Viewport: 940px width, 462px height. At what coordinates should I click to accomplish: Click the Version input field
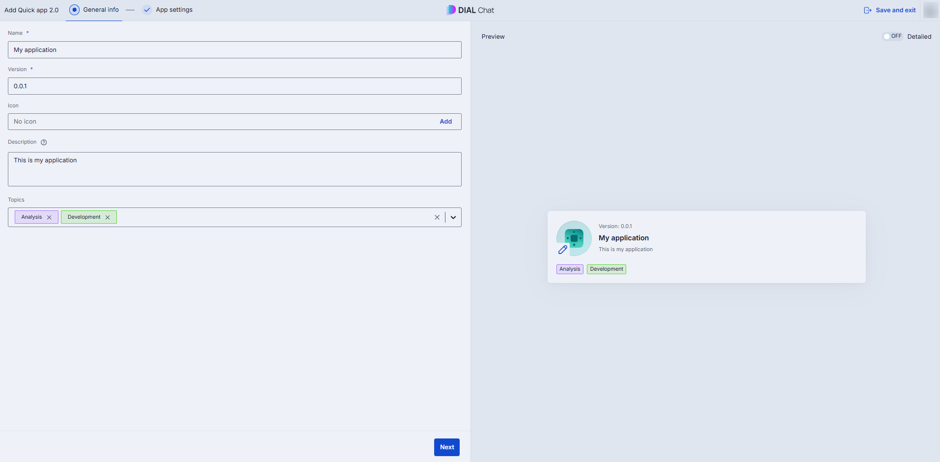click(235, 86)
